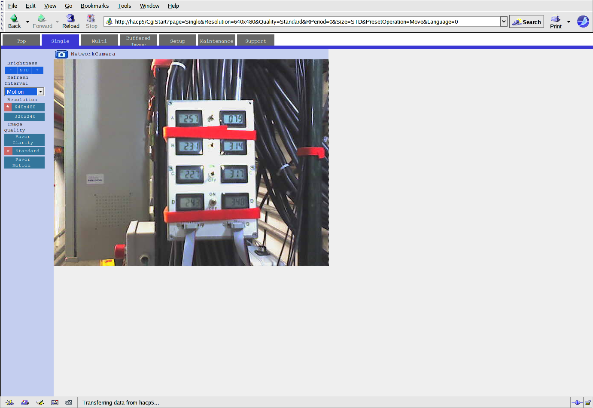The width and height of the screenshot is (593, 408).
Task: Open Composer from the status bar icon
Action: coord(40,402)
